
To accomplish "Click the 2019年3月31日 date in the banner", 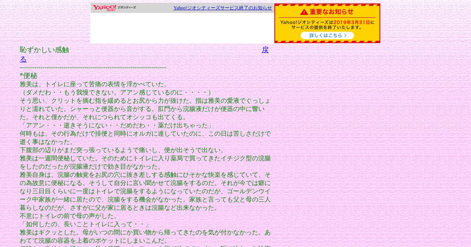I will click(x=352, y=22).
